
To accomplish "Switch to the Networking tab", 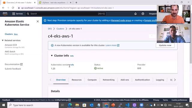I will (109, 80).
